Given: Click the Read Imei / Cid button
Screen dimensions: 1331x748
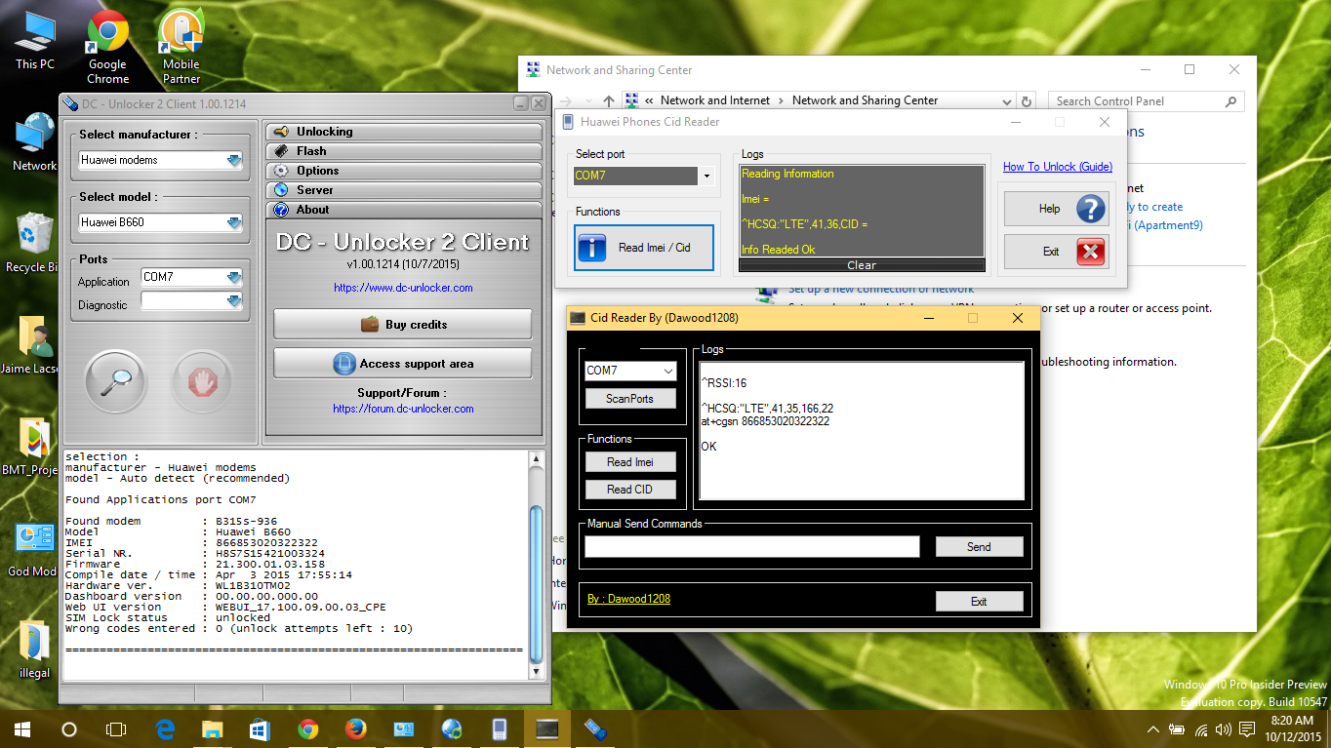Looking at the screenshot, I should click(x=644, y=248).
